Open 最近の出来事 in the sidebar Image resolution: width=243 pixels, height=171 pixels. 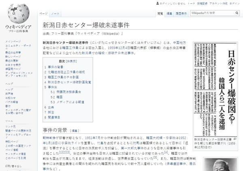[13, 52]
